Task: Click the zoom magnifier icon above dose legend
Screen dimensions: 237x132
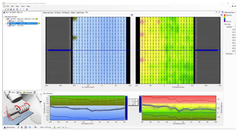Action: coord(217,13)
